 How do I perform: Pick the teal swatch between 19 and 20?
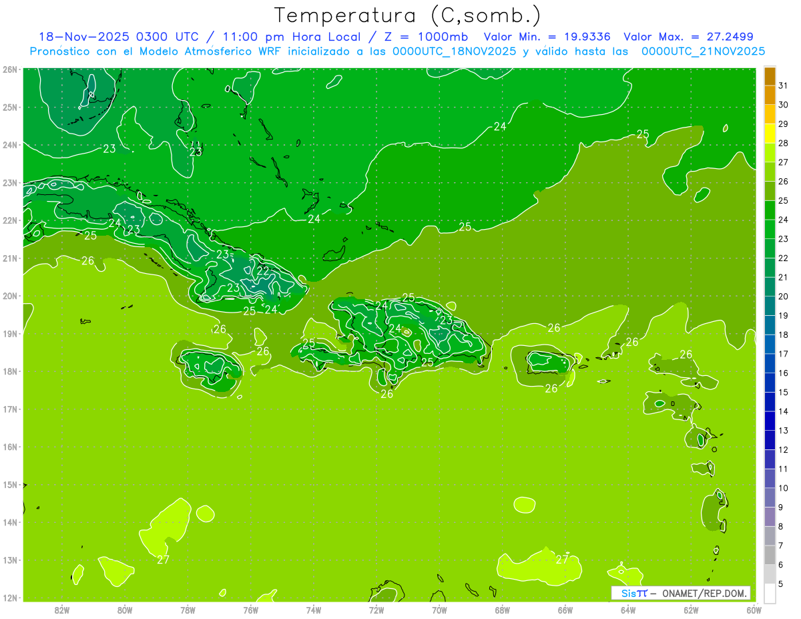tap(770, 306)
